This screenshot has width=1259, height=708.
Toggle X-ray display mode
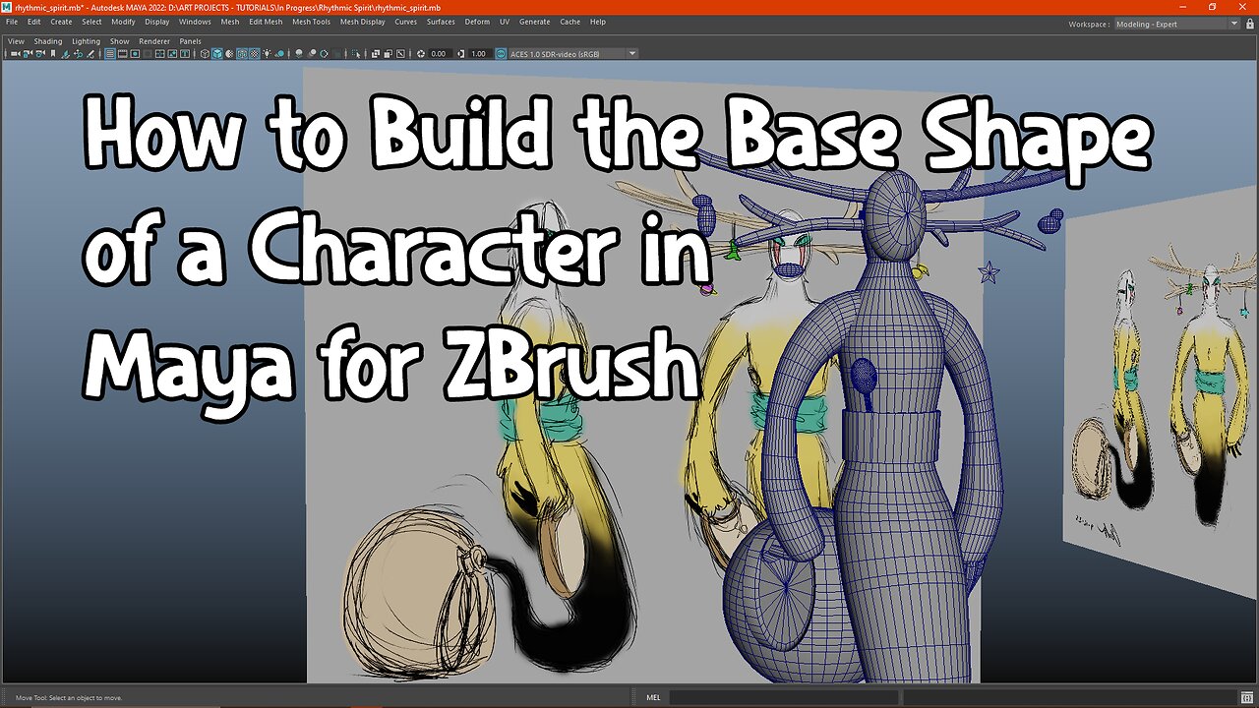376,54
